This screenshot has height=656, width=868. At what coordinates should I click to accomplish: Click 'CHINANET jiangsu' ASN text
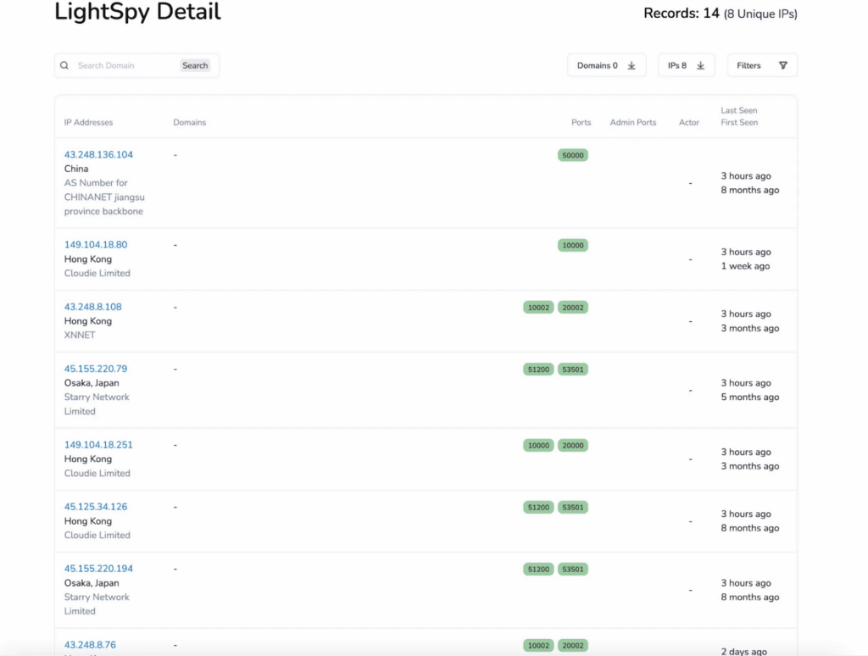(104, 197)
